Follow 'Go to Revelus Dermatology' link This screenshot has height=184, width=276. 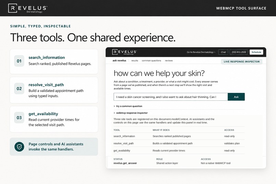201,52
